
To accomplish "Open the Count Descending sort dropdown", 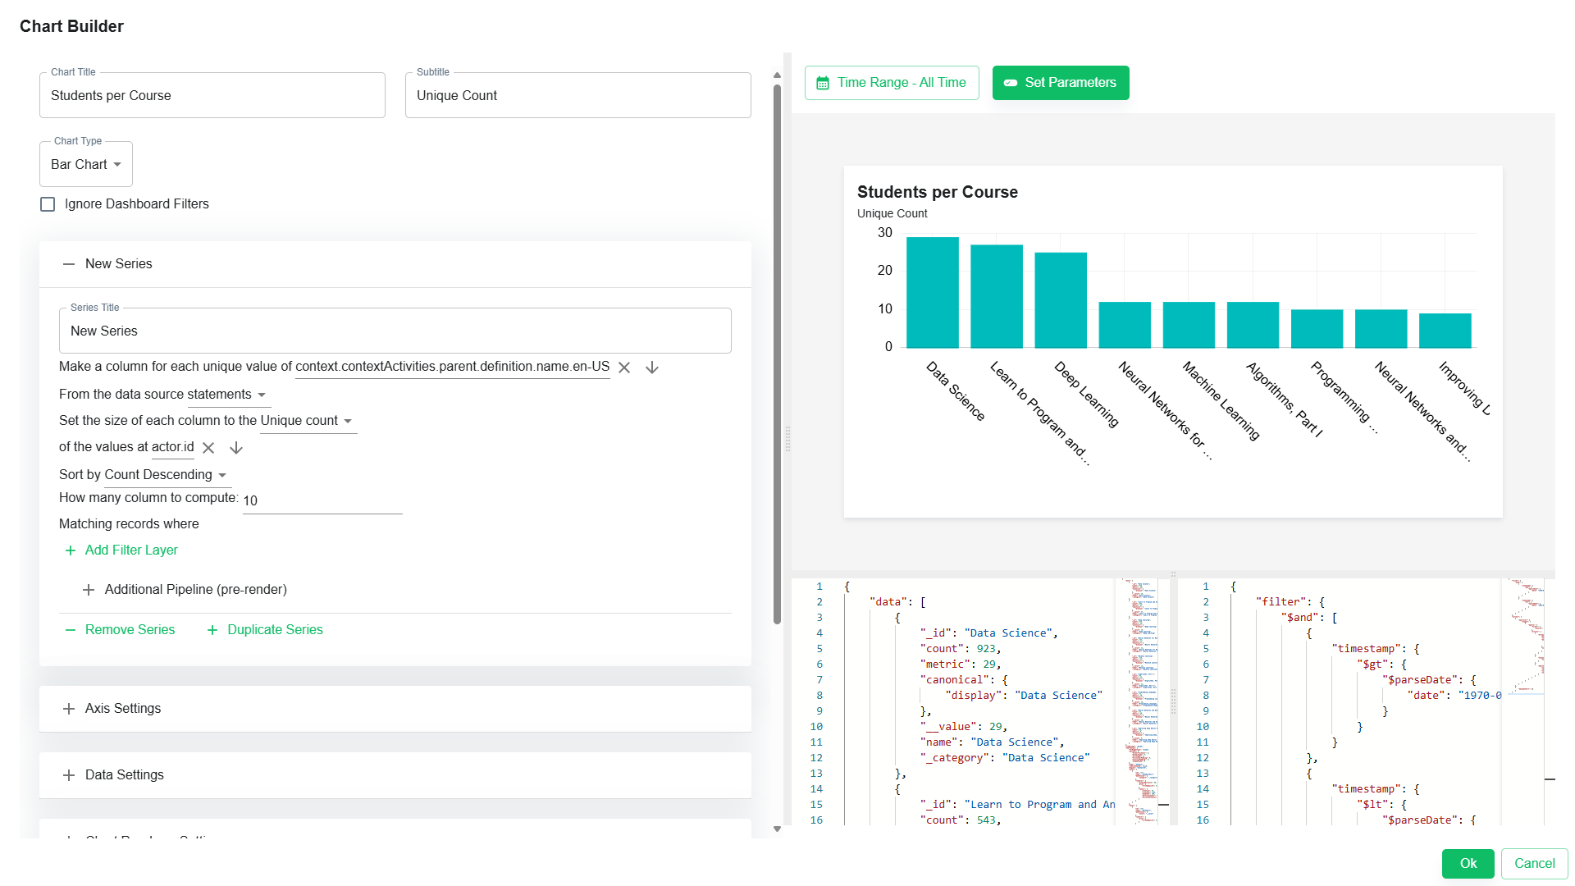I will 166,475.
